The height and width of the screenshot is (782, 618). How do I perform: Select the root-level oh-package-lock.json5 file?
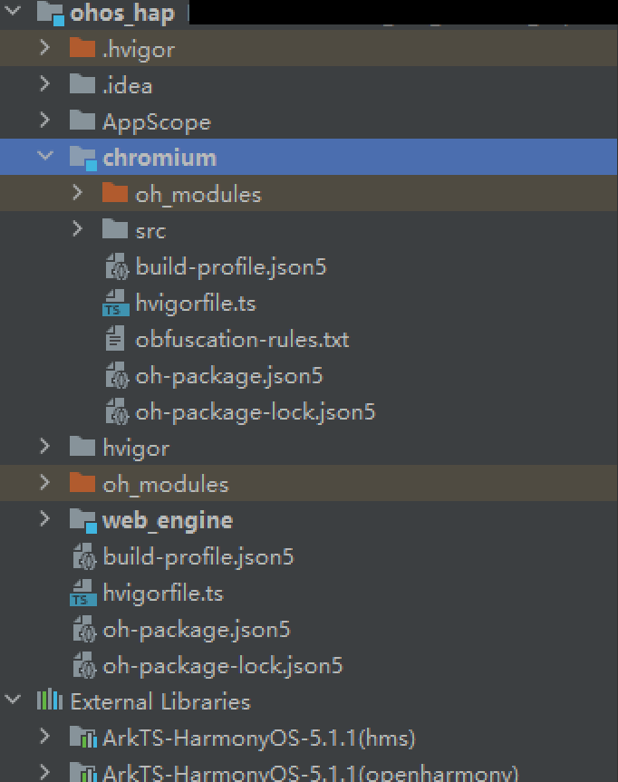[223, 666]
